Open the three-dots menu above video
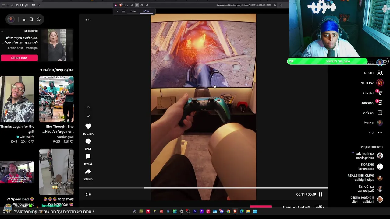 coord(88,20)
